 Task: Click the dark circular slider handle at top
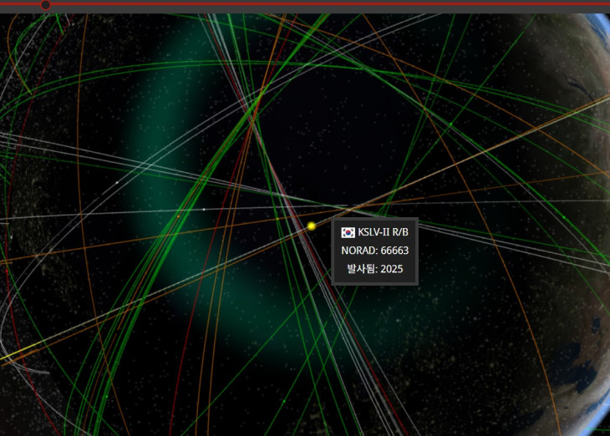(45, 5)
